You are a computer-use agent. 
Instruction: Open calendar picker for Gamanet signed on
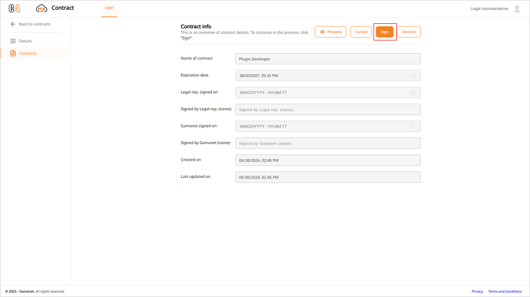click(x=413, y=126)
